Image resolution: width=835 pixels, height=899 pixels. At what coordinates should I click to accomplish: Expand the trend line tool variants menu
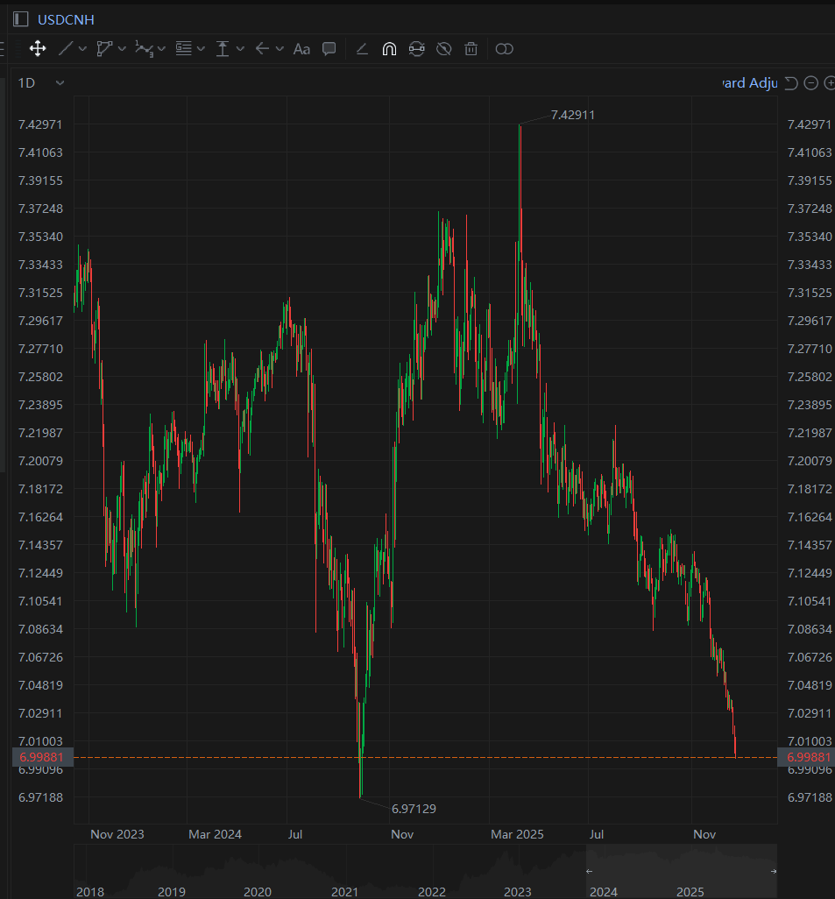83,49
